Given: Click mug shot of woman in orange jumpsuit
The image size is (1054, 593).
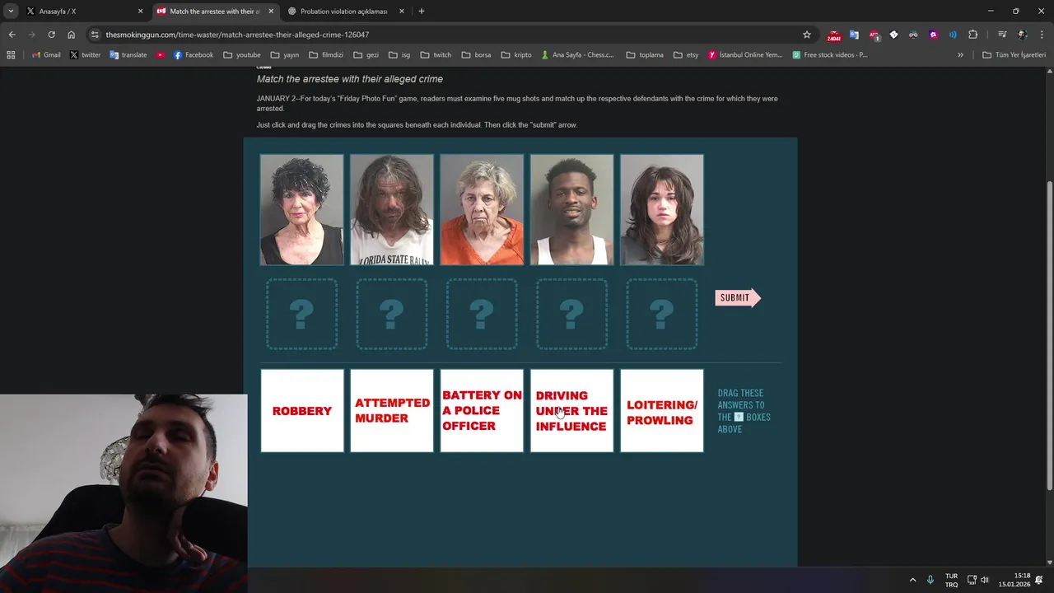Looking at the screenshot, I should pyautogui.click(x=482, y=209).
